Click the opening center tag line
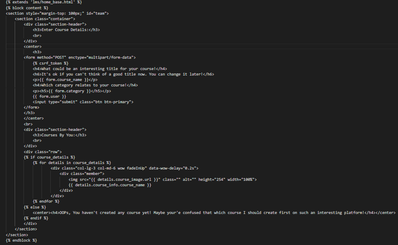The height and width of the screenshot is (245, 398). coord(32,47)
